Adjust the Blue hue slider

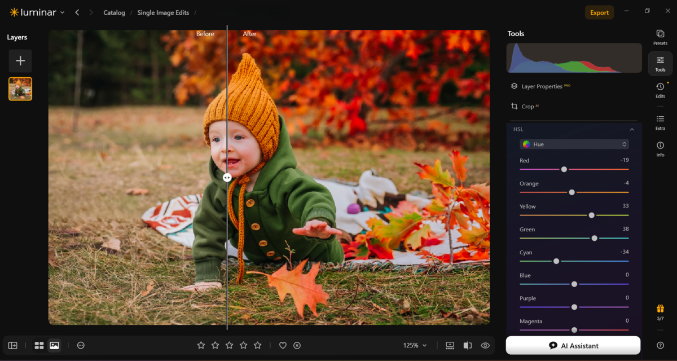tap(574, 284)
